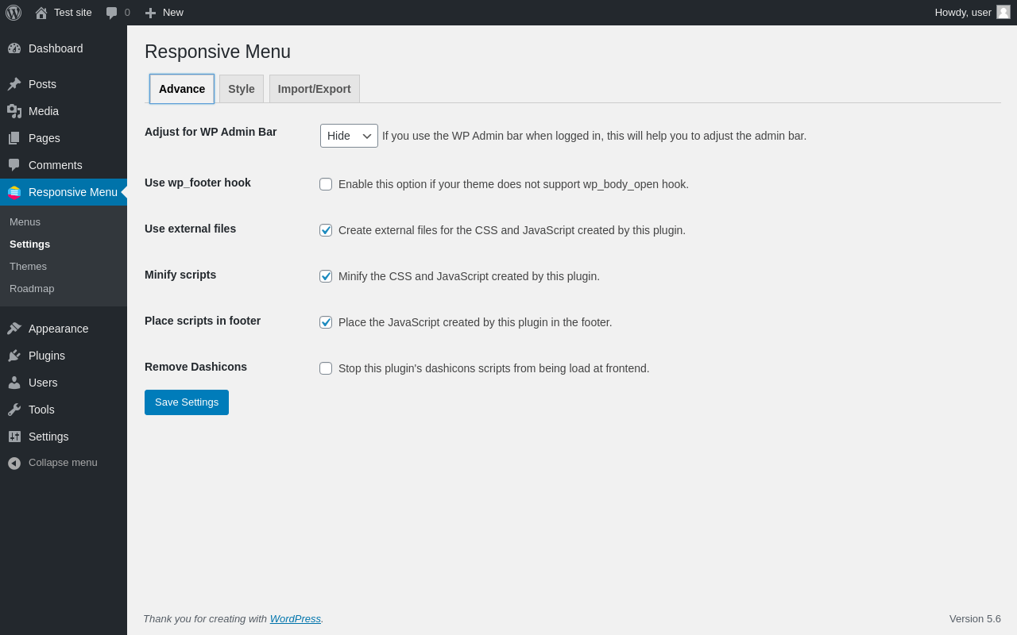Open the Settings submenu under Responsive Menu
This screenshot has height=635, width=1017.
[x=29, y=244]
